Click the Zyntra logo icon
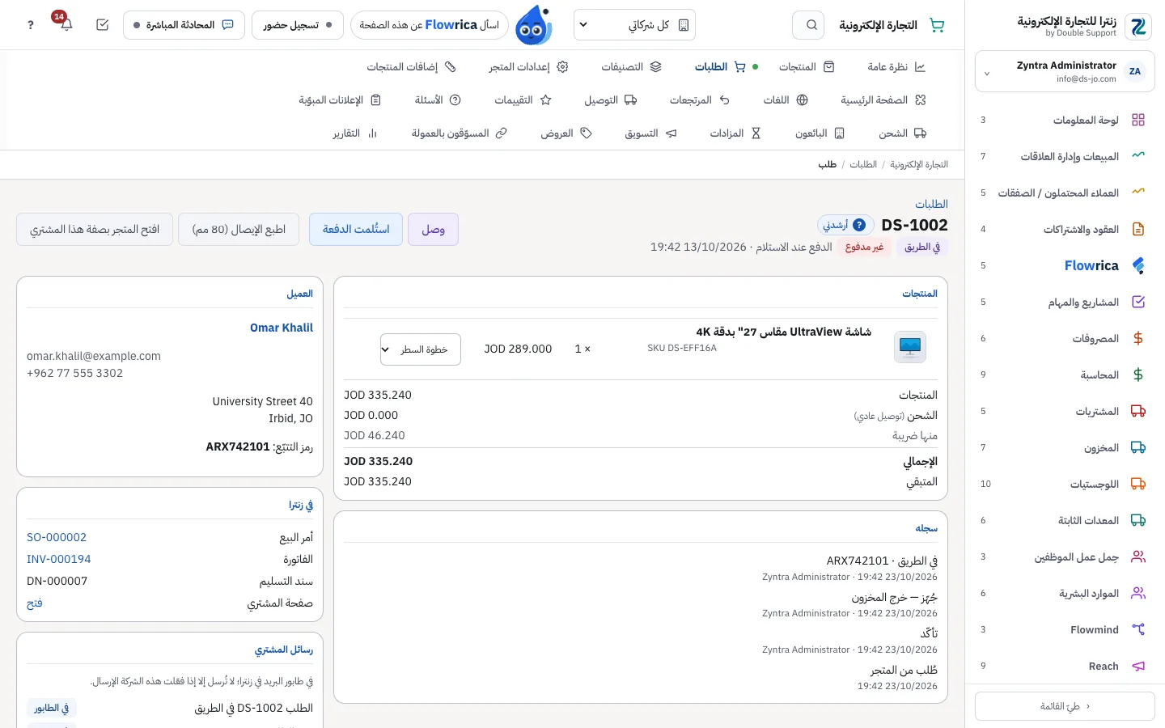Image resolution: width=1165 pixels, height=728 pixels. tap(1138, 27)
